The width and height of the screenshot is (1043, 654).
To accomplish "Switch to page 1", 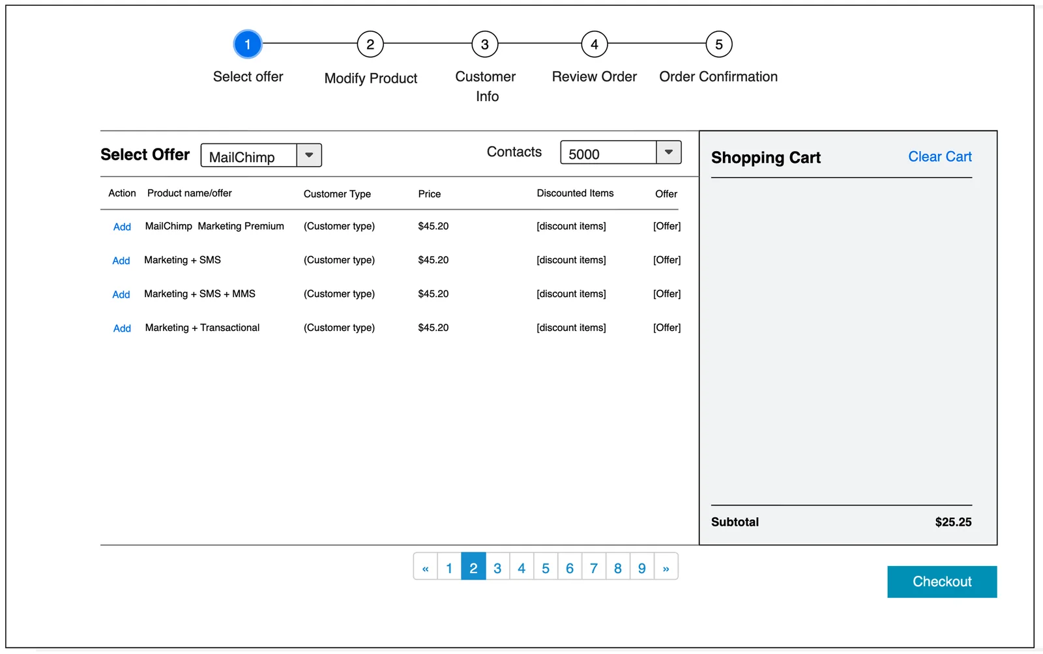I will [449, 568].
